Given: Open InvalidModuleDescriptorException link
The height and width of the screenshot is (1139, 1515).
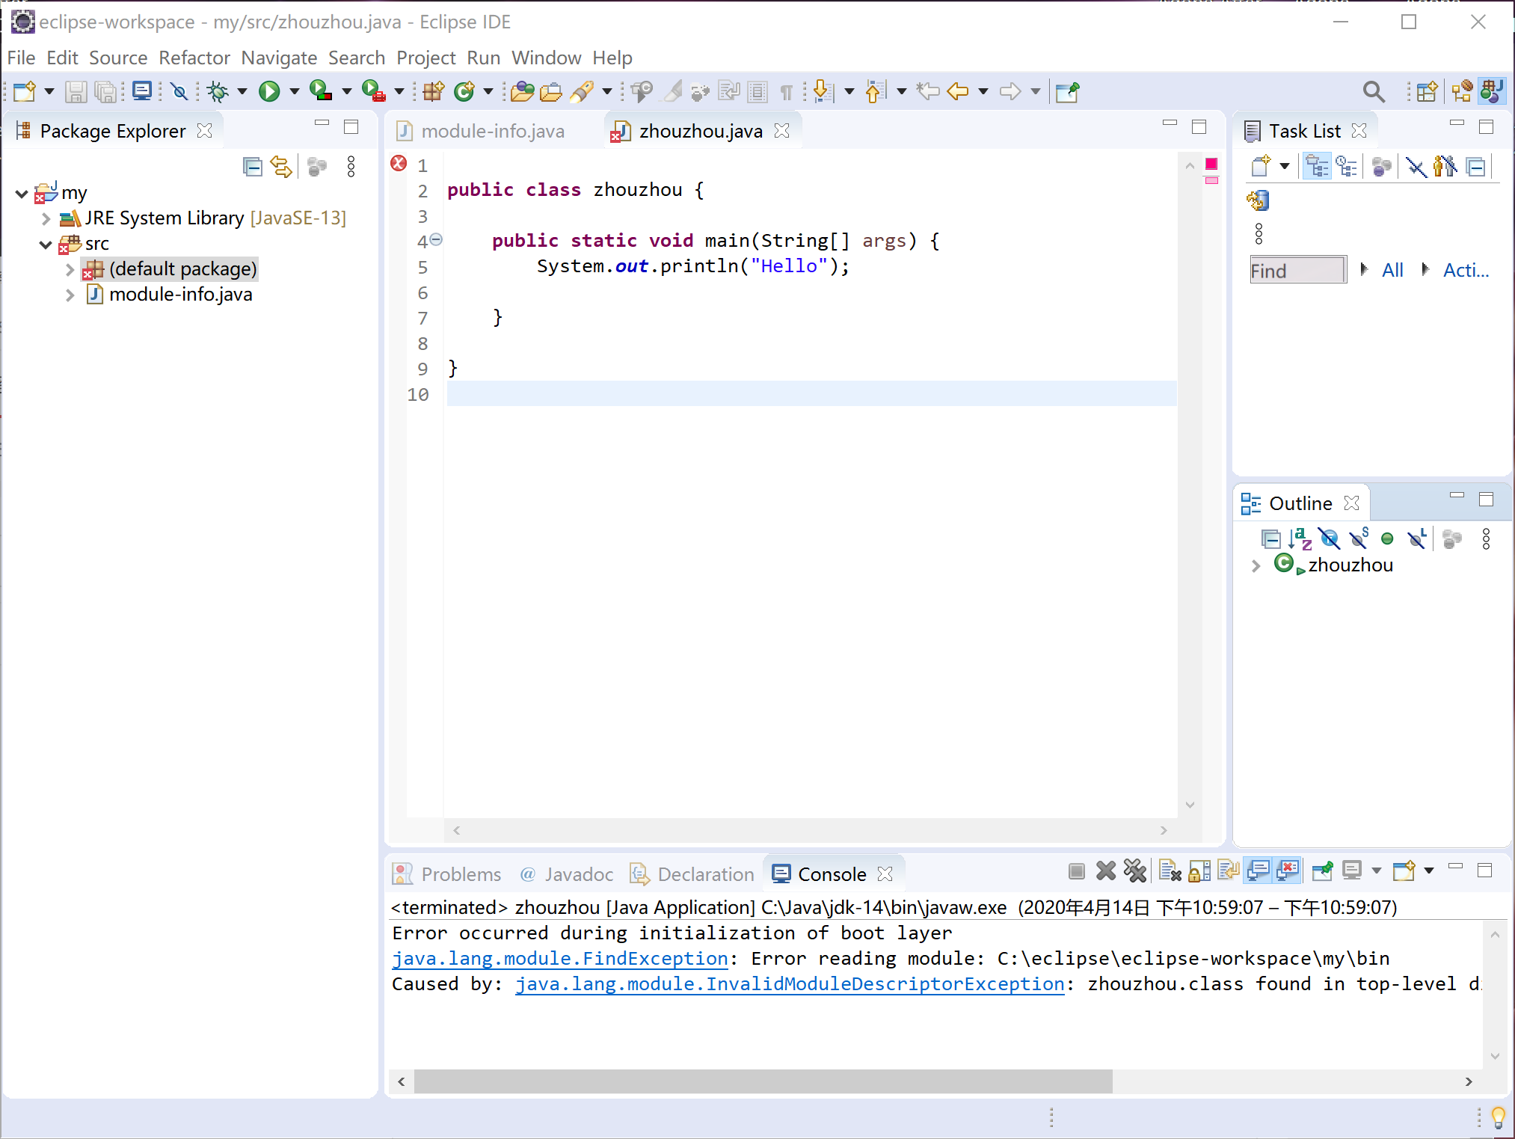Looking at the screenshot, I should click(x=790, y=983).
